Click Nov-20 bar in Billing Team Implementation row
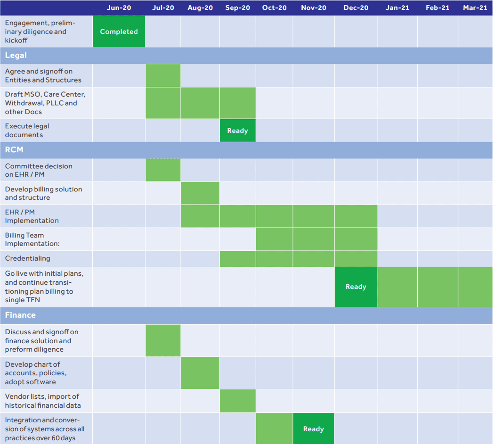This screenshot has width=493, height=444. [314, 239]
